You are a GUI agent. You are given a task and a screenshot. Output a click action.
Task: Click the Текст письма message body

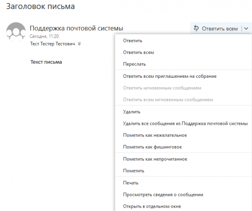[x=46, y=62]
